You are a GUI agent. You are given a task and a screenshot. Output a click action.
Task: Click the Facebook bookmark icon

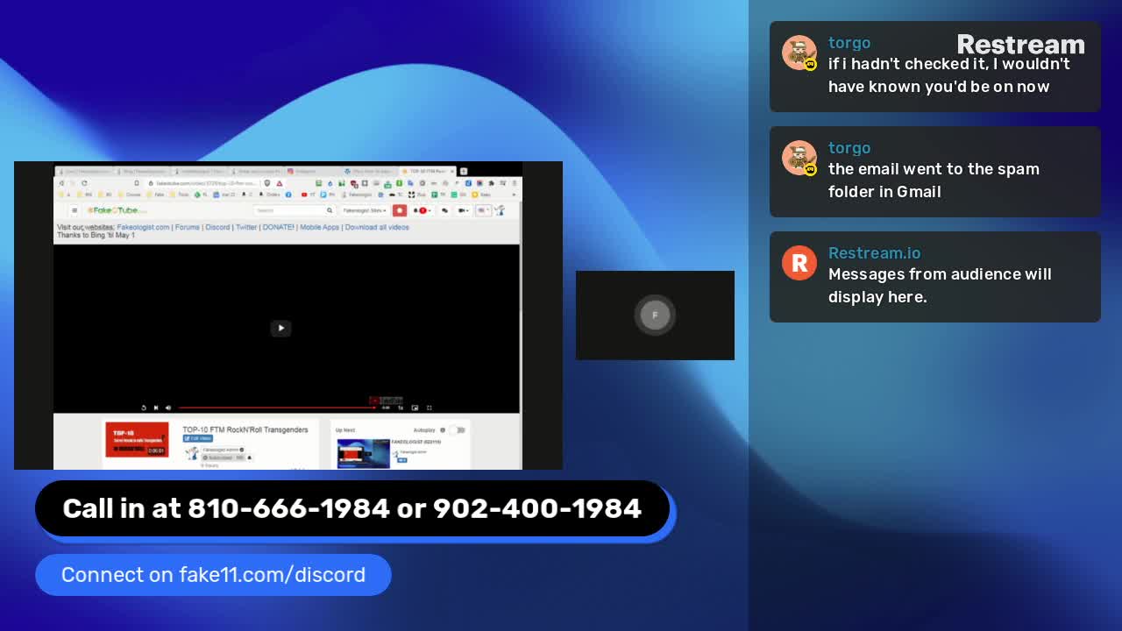pyautogui.click(x=288, y=195)
